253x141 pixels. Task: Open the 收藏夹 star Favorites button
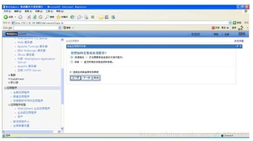62,17
